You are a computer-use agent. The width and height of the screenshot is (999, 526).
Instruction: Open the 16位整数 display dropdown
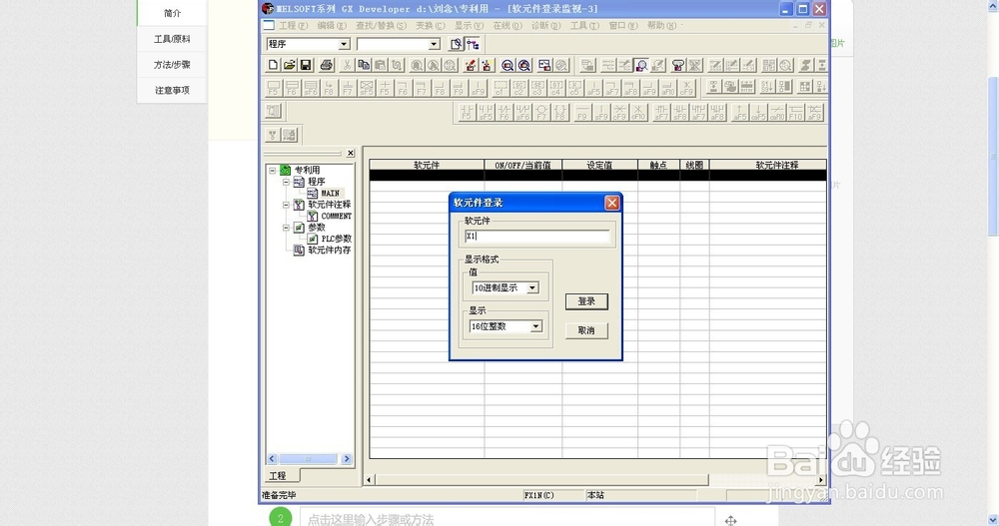click(535, 326)
